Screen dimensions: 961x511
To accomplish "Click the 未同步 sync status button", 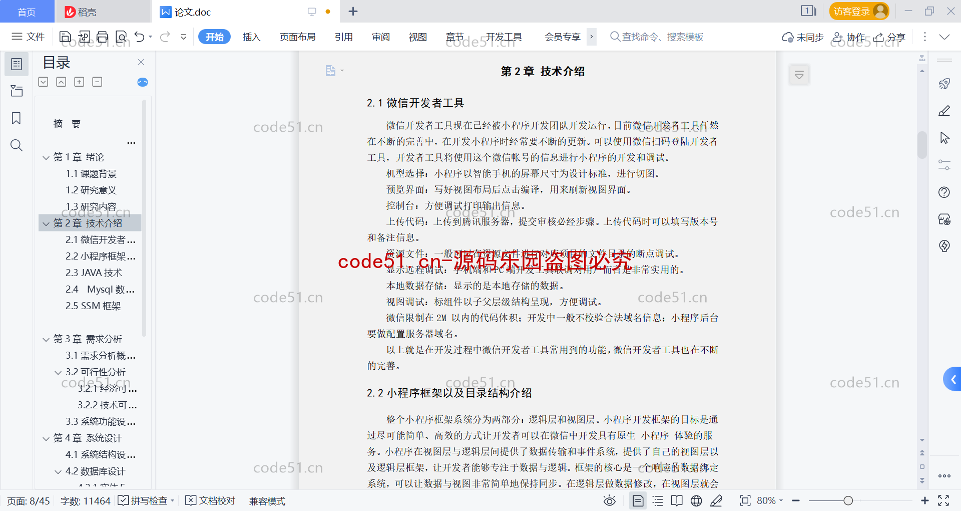I will [802, 37].
